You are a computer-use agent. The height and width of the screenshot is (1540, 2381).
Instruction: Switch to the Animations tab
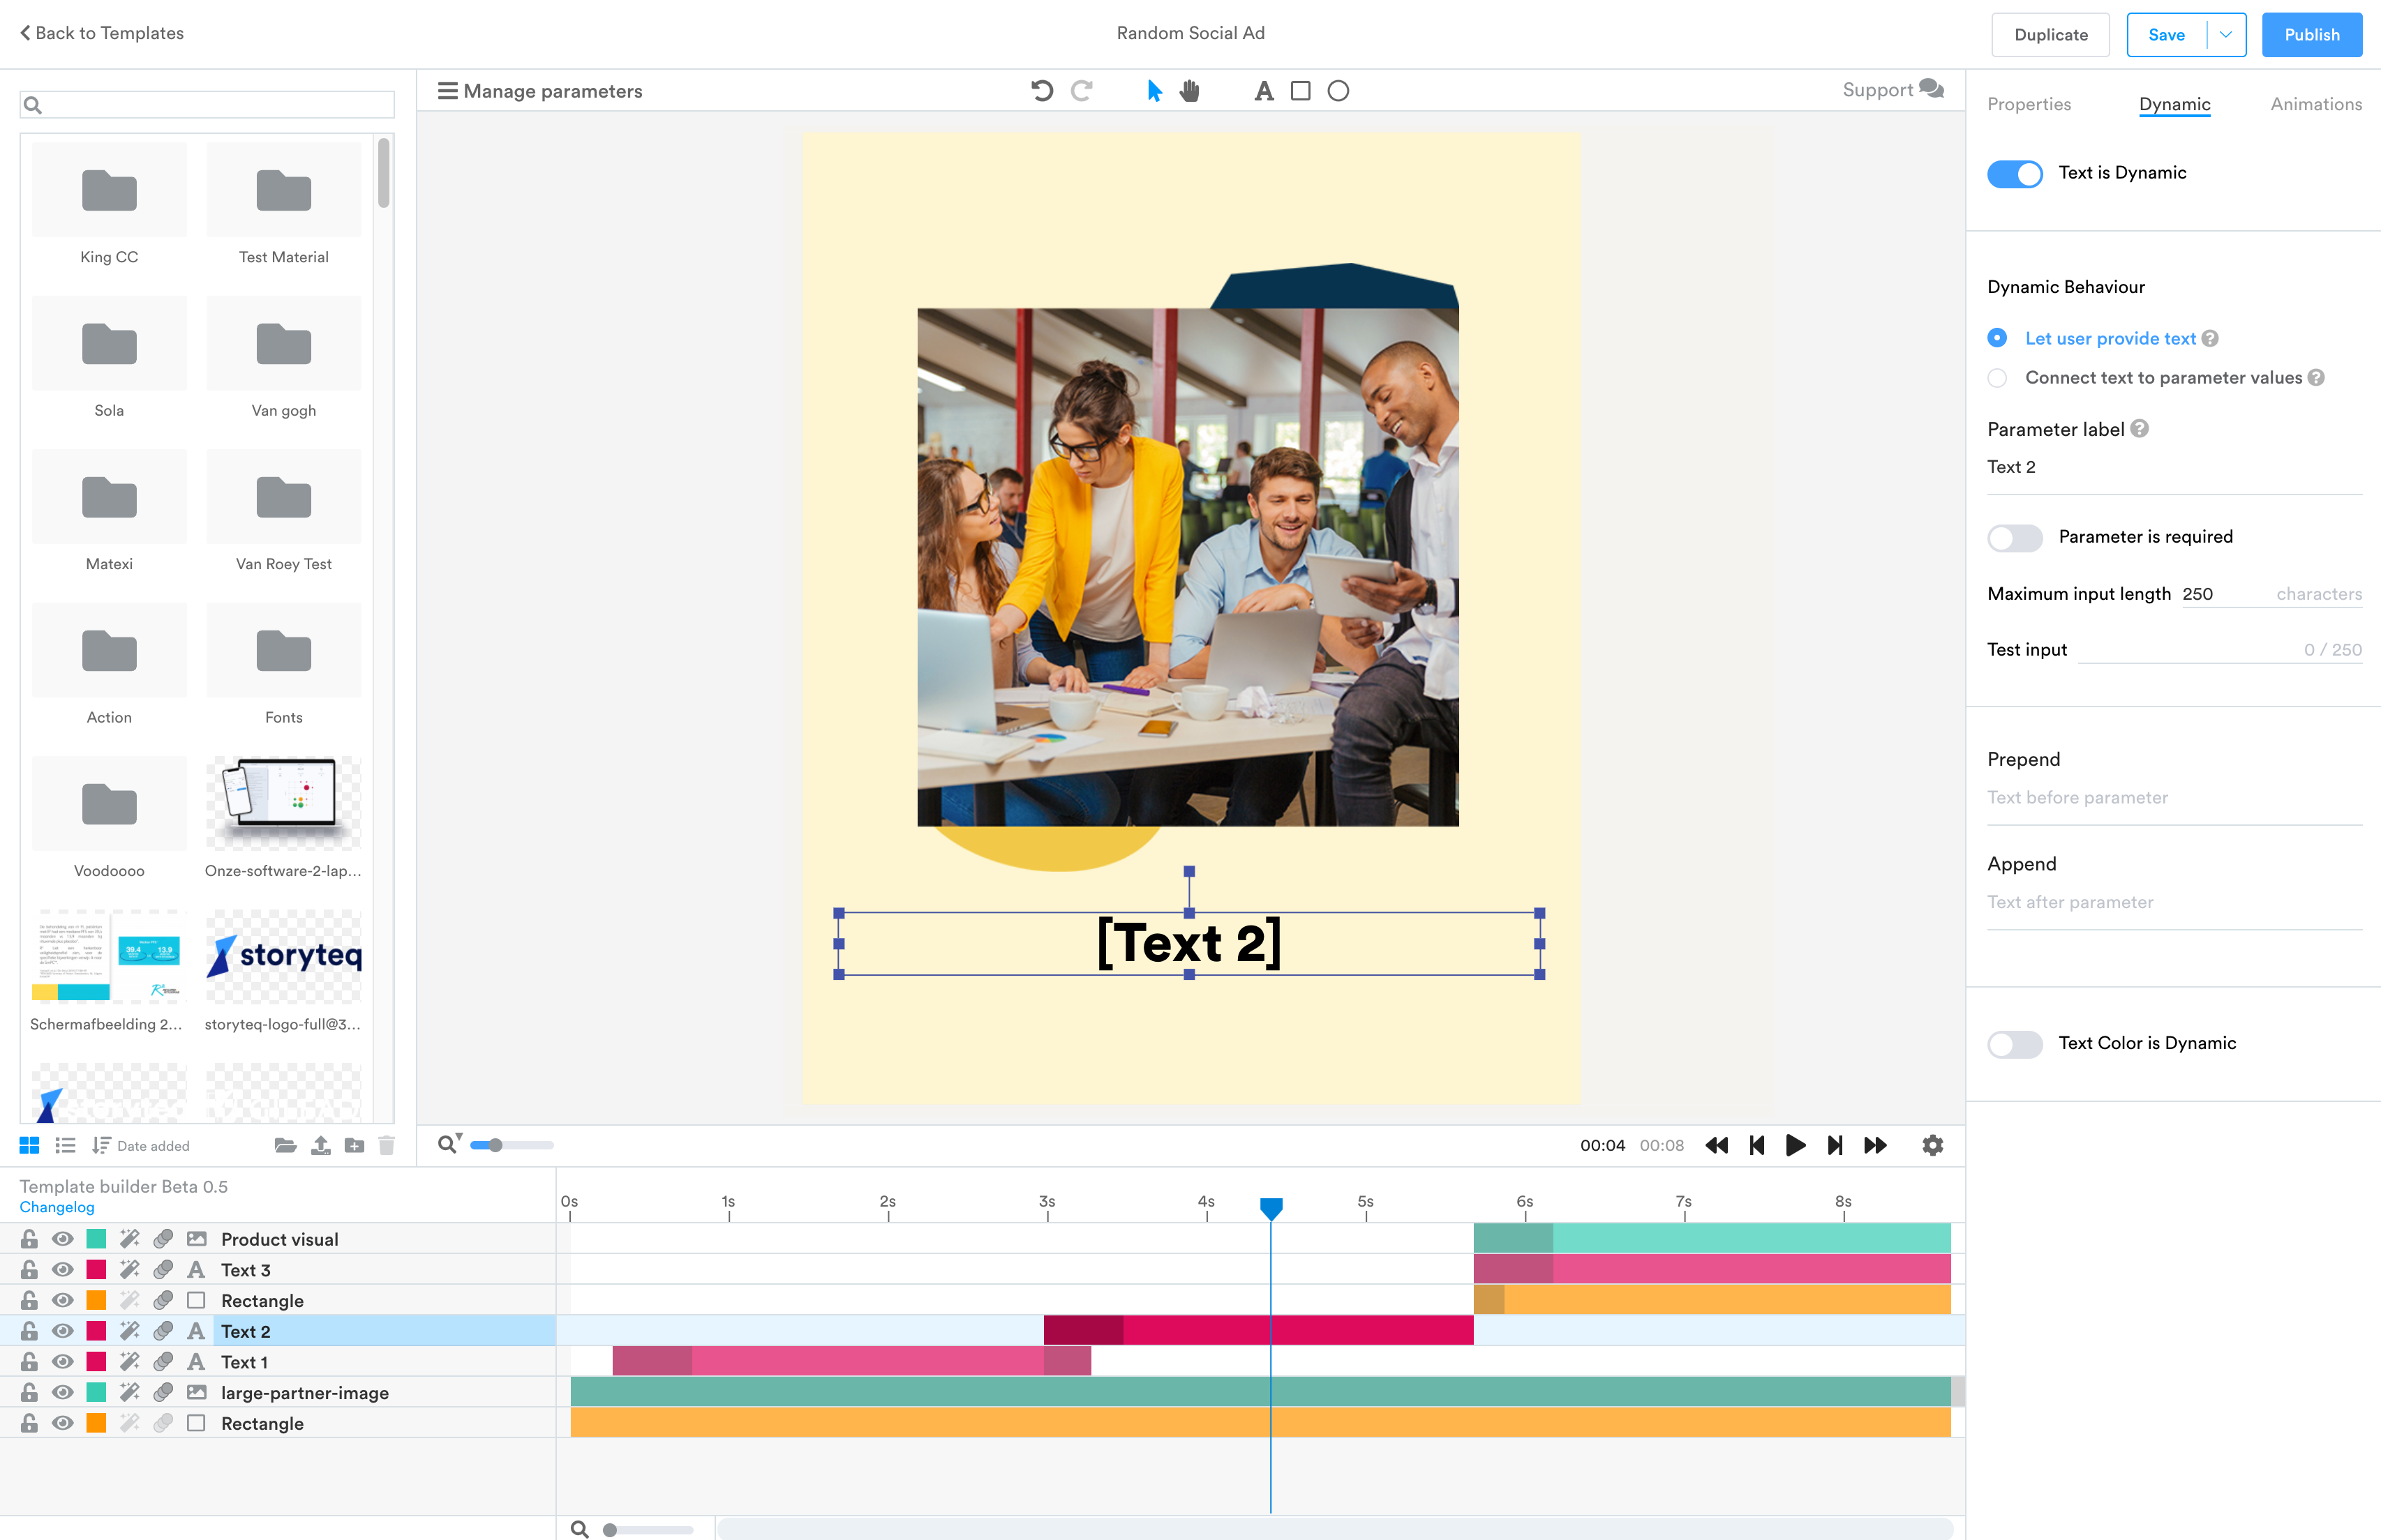2317,104
